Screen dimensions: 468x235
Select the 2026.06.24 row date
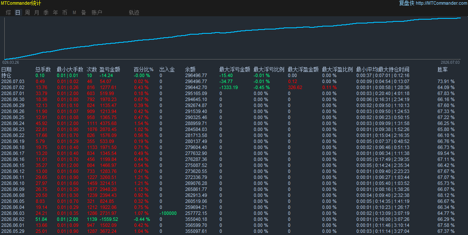pyautogui.click(x=13, y=123)
